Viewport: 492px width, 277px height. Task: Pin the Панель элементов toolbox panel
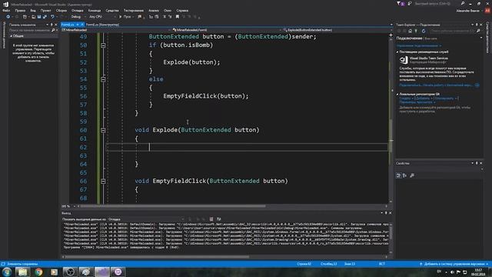click(52, 25)
